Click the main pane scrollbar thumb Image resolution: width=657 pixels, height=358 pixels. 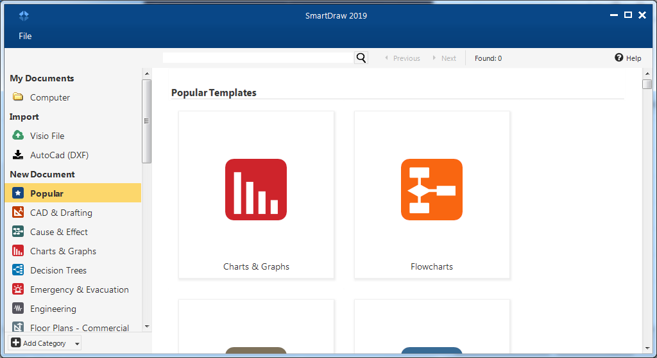[x=647, y=84]
